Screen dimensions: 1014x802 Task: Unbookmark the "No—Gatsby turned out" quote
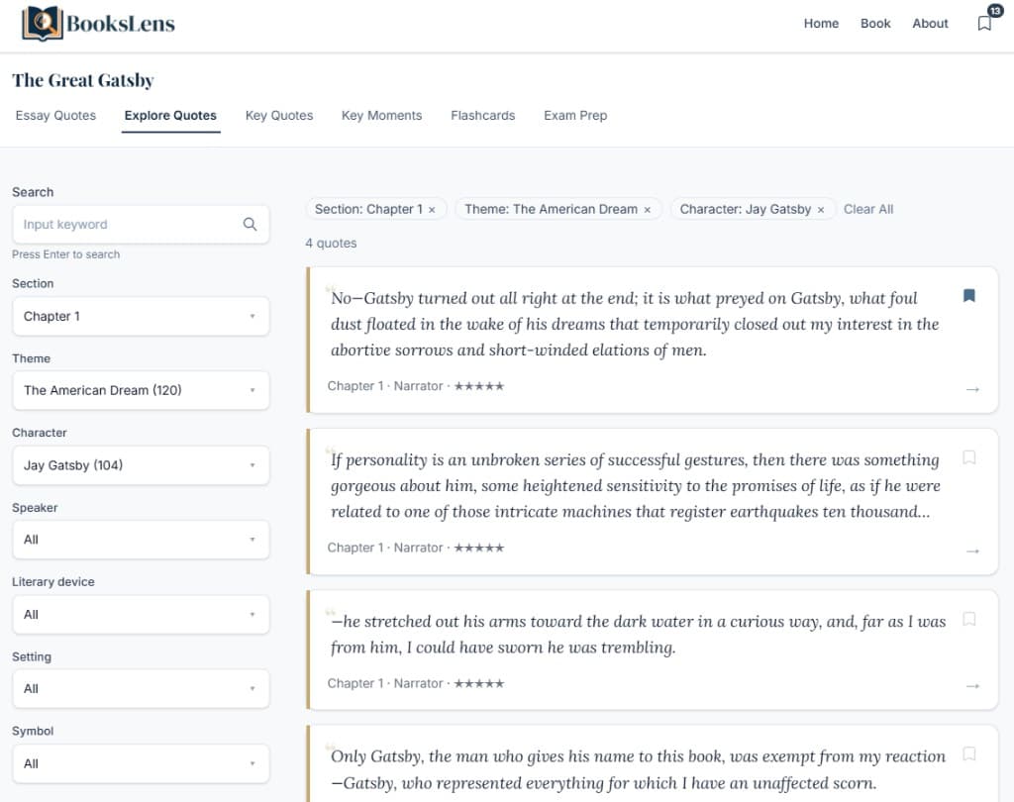coord(968,296)
